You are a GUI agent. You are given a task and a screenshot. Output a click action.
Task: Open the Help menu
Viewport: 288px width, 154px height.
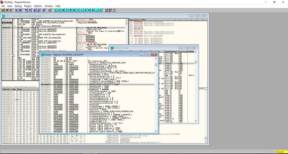(58, 6)
